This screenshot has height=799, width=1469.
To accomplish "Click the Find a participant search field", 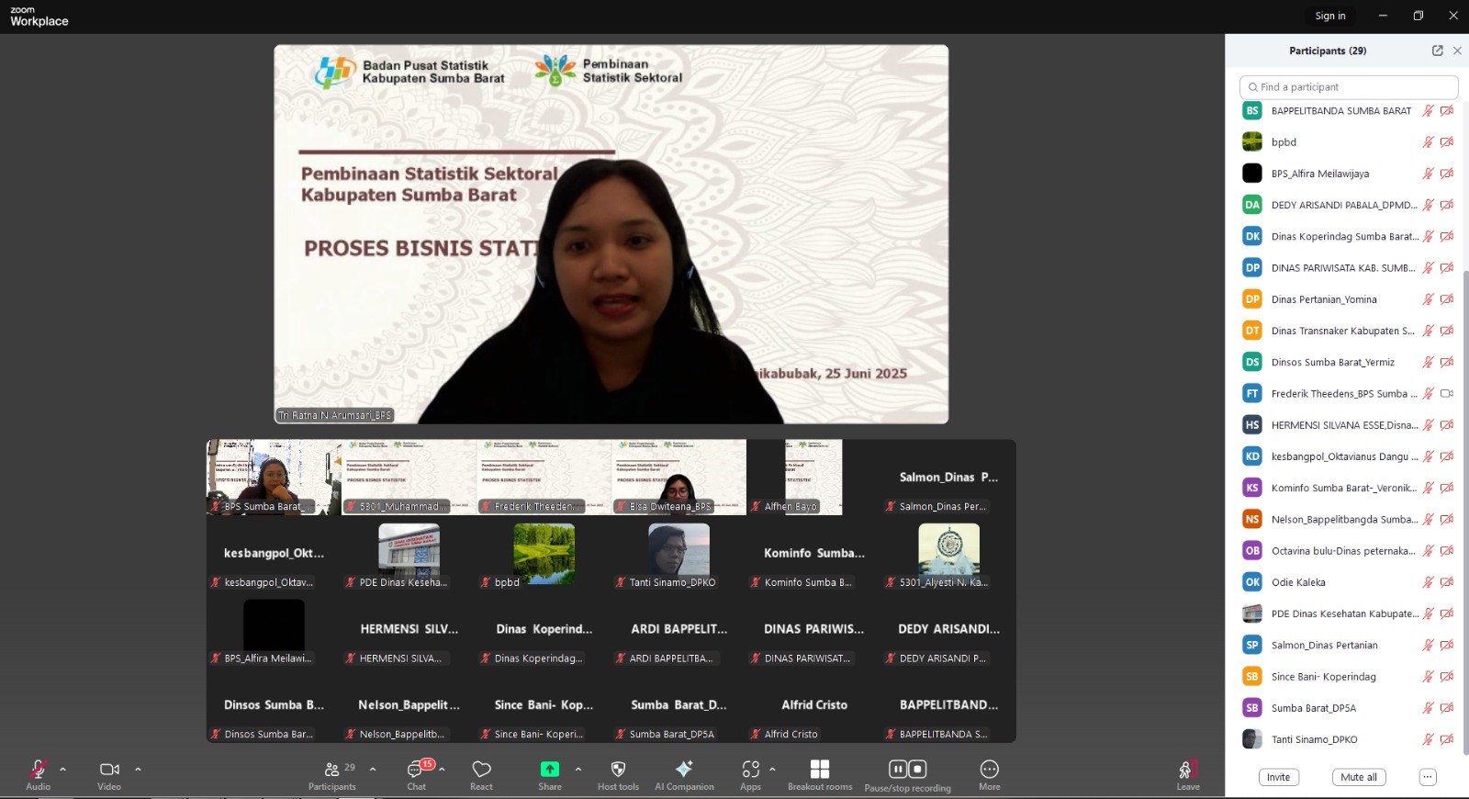I will pos(1348,87).
